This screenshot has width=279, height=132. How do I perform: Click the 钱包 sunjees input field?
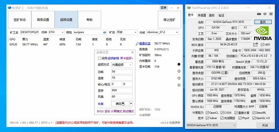(90, 32)
